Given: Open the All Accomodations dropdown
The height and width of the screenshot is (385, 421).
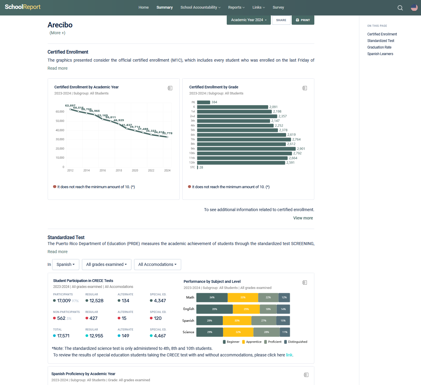Looking at the screenshot, I should click(x=157, y=264).
